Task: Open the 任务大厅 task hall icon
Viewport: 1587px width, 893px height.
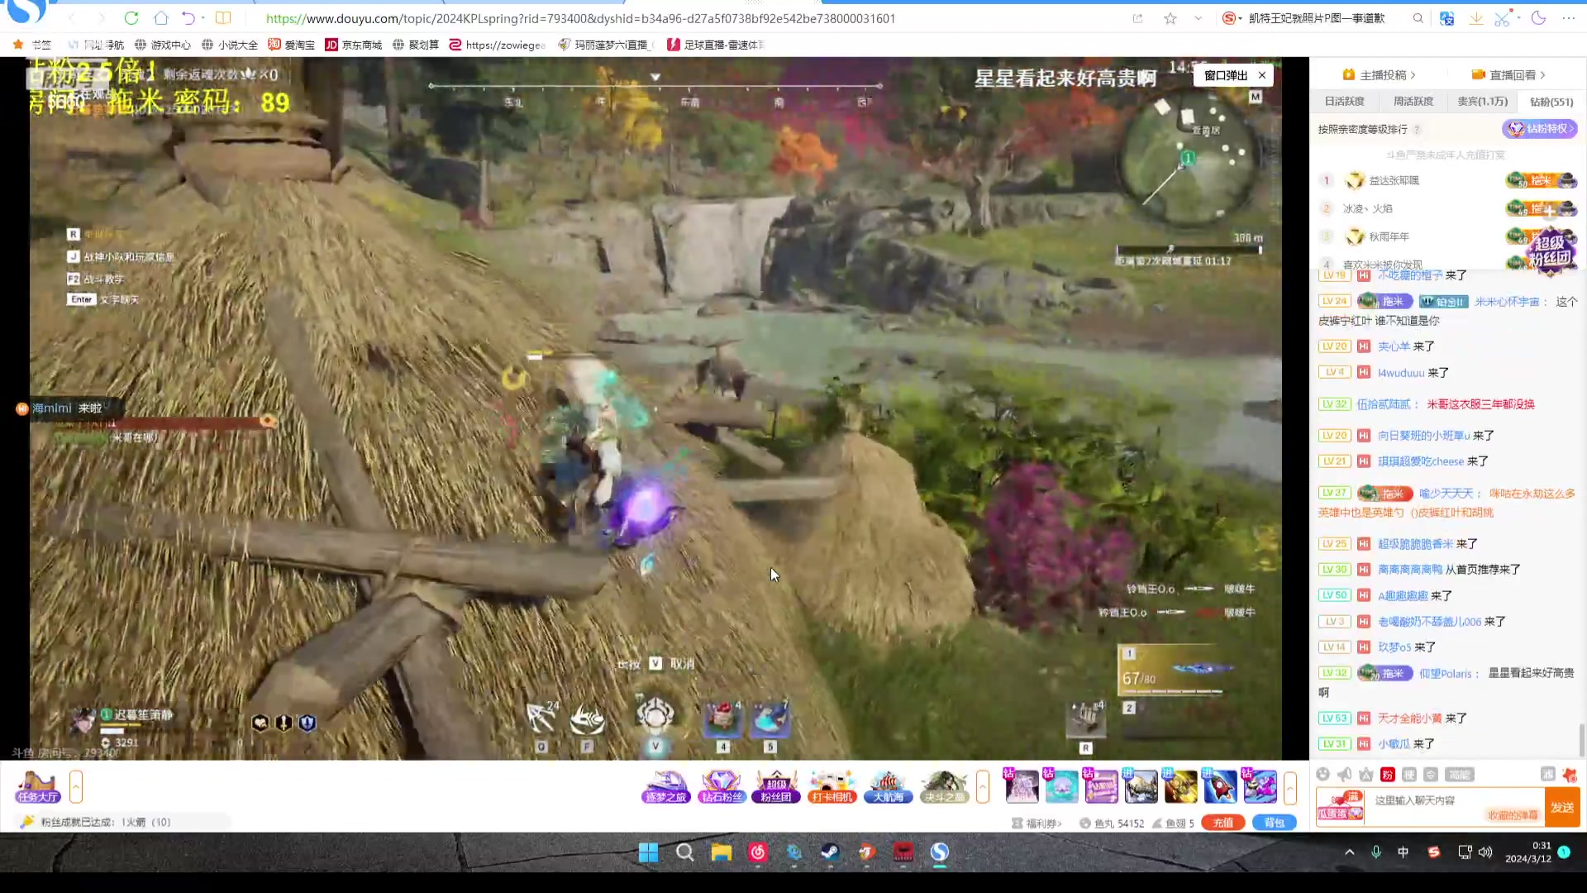Action: pyautogui.click(x=37, y=786)
